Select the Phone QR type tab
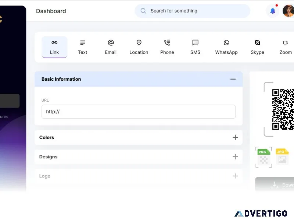 point(167,47)
